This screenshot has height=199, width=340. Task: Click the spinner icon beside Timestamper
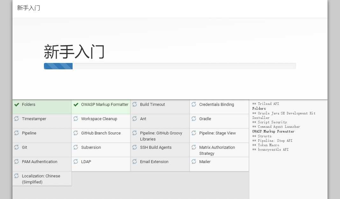[17, 119]
